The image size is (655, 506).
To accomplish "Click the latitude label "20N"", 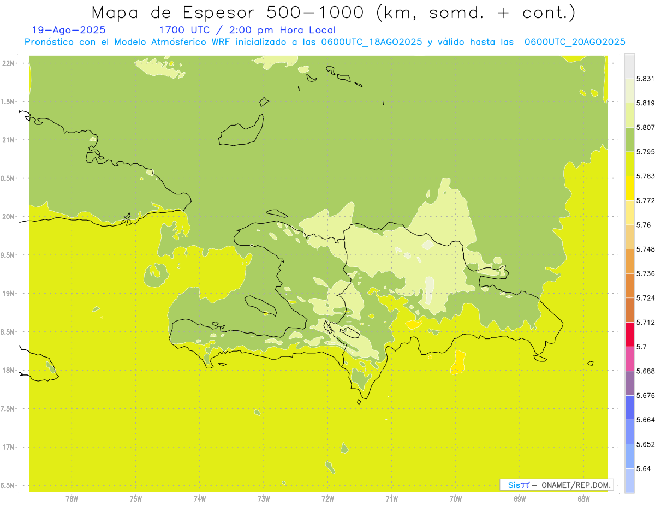I will [x=8, y=217].
